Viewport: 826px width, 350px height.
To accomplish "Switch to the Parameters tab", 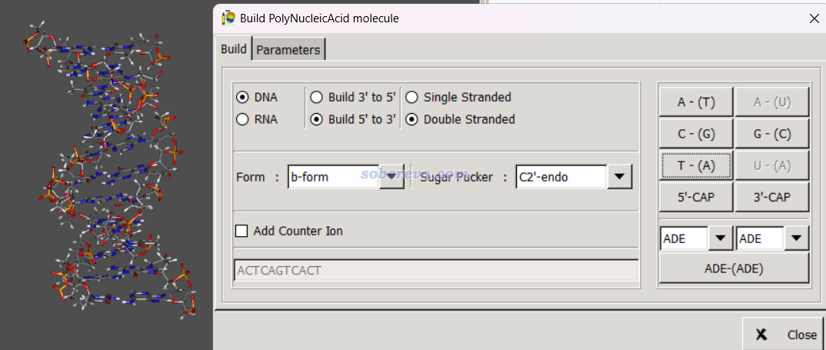I will tap(288, 49).
